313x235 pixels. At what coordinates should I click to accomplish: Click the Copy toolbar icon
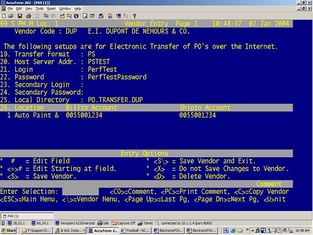(x=46, y=16)
